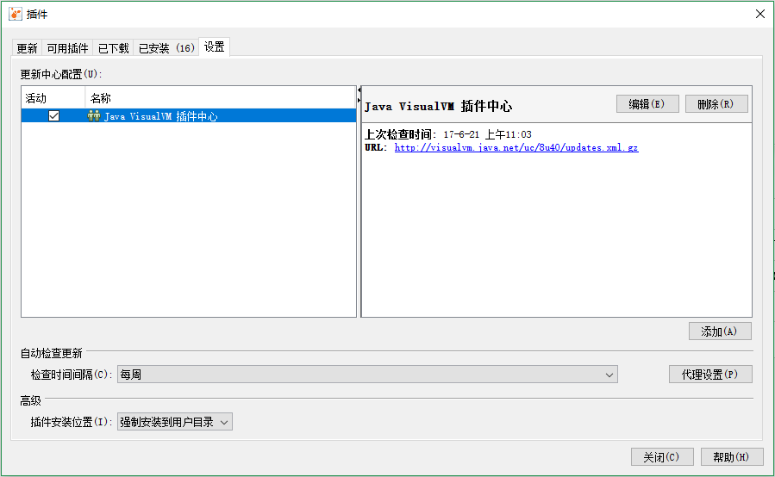Click the 添加(A) button
775x477 pixels.
coord(720,331)
